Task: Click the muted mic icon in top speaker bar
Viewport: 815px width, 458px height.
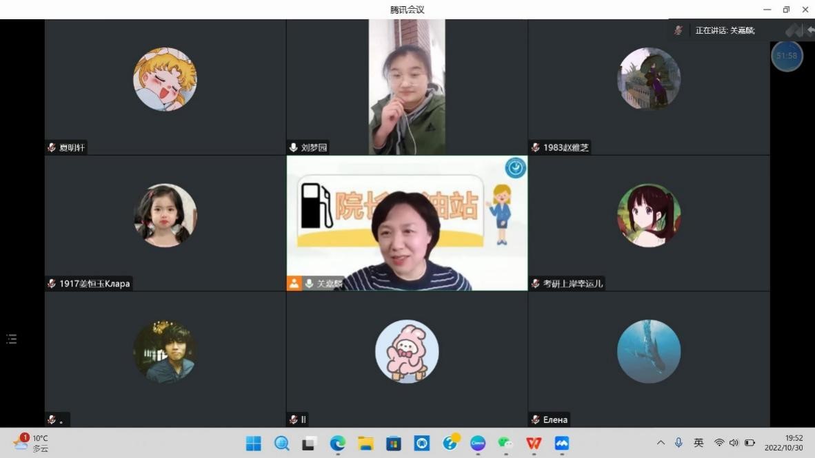Action: [x=678, y=30]
